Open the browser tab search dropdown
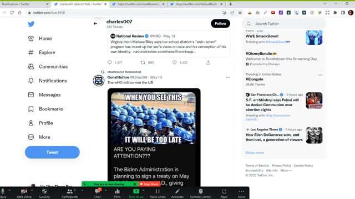 325,4
